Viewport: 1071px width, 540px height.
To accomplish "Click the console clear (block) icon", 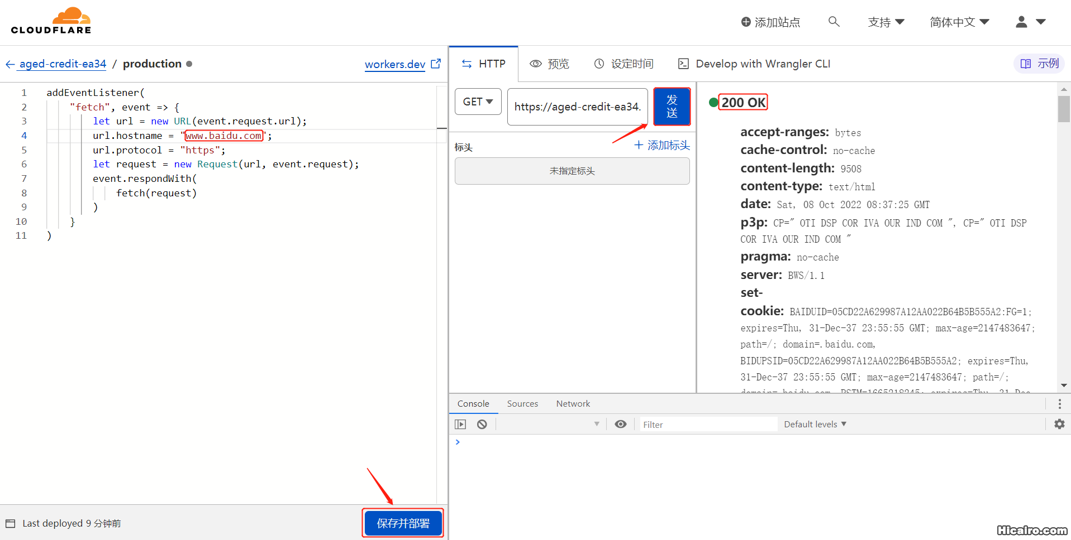I will (482, 425).
